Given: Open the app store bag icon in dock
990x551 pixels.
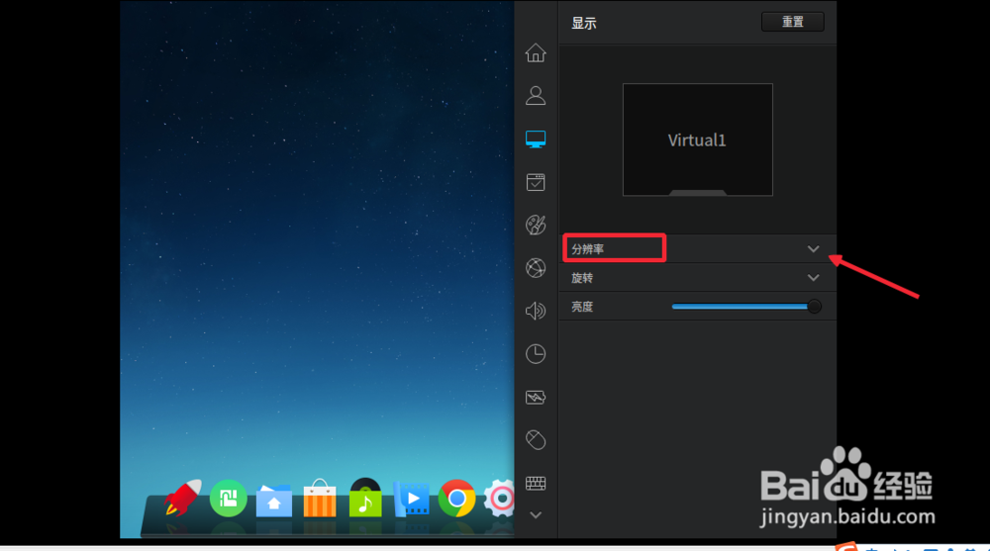Looking at the screenshot, I should pos(320,498).
